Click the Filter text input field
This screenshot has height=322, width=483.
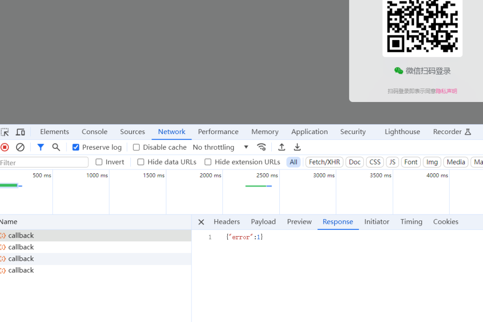(44, 162)
